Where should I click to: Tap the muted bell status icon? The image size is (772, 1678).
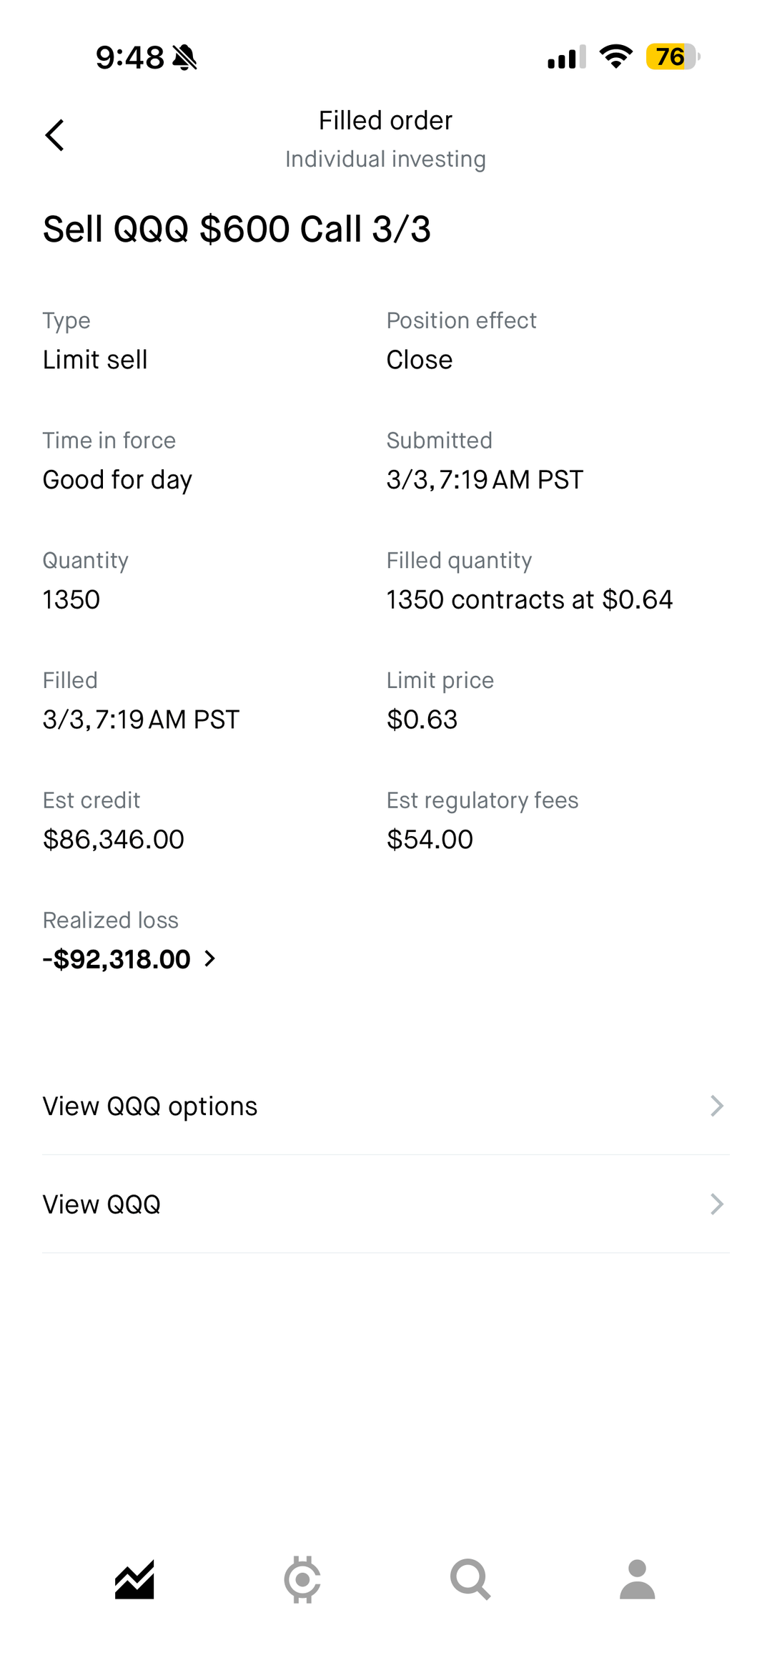(185, 57)
